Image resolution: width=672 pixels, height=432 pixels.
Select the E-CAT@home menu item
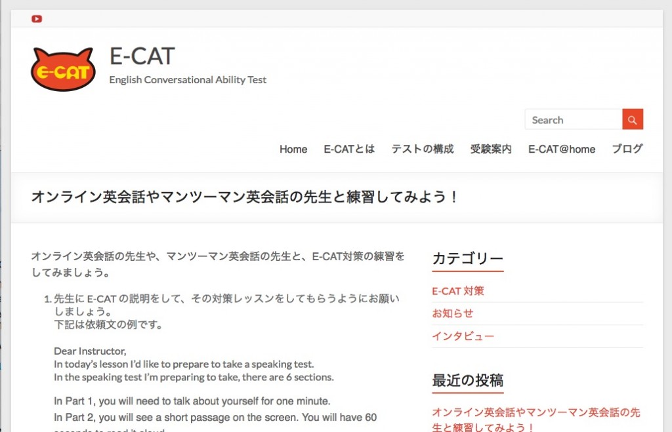pyautogui.click(x=561, y=149)
